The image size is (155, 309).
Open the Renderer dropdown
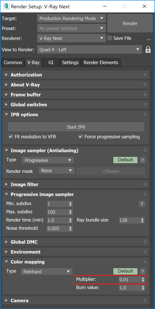click(x=71, y=38)
